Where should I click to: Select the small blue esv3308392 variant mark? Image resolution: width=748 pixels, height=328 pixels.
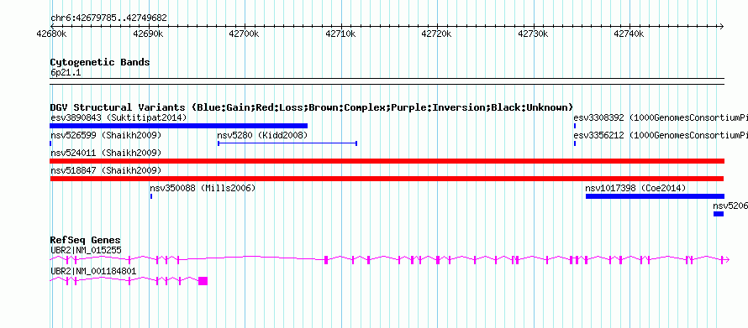pos(575,126)
